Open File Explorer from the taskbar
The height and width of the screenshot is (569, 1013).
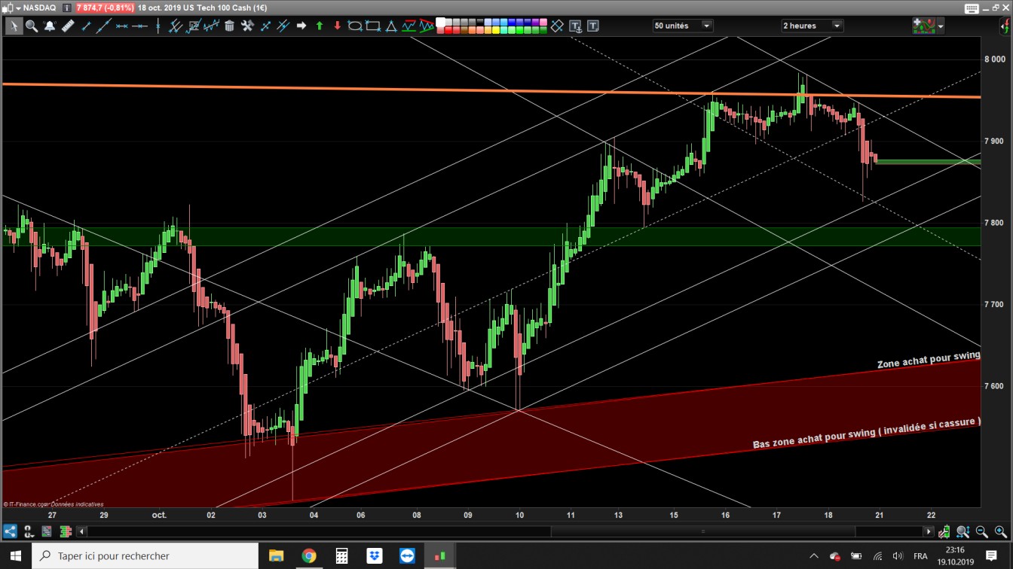276,556
